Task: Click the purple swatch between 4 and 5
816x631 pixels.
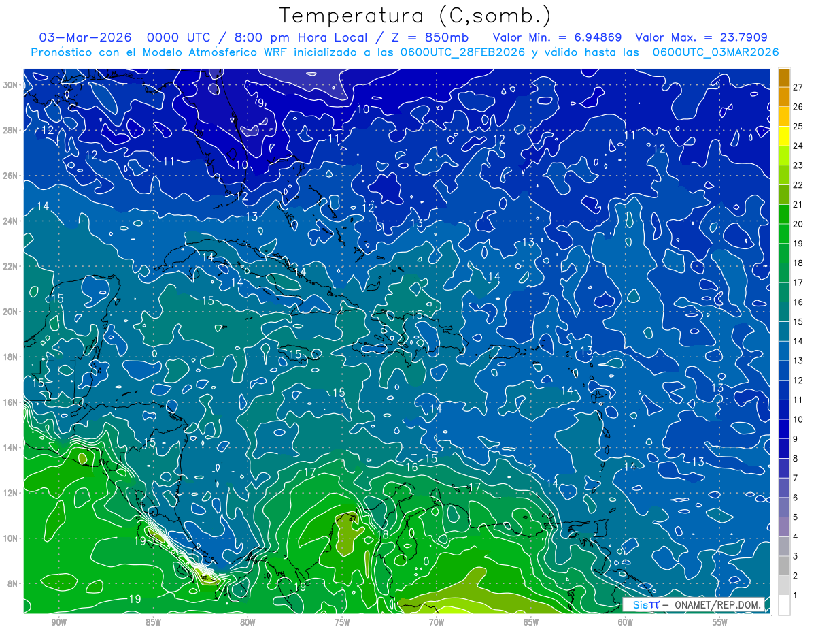Action: (x=784, y=527)
